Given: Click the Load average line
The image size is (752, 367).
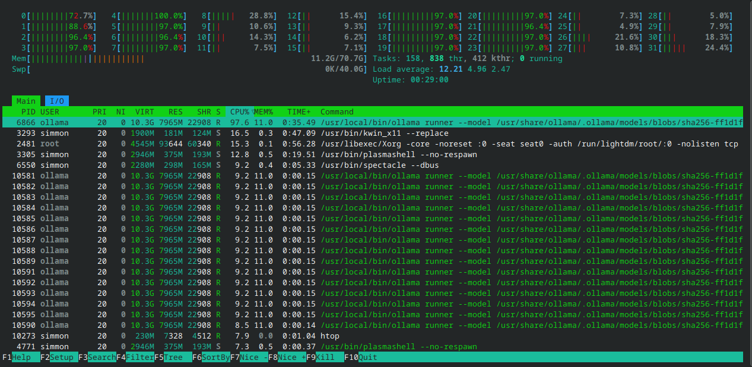Looking at the screenshot, I should click(x=442, y=69).
